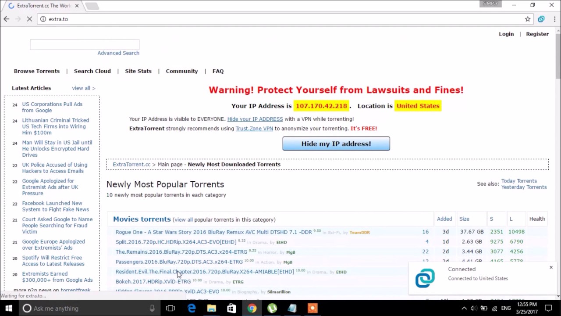Open The.Remains.2016 torrent link

(181, 252)
